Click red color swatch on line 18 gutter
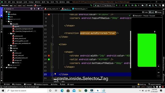The height and width of the screenshot is (93, 165). click(49, 56)
